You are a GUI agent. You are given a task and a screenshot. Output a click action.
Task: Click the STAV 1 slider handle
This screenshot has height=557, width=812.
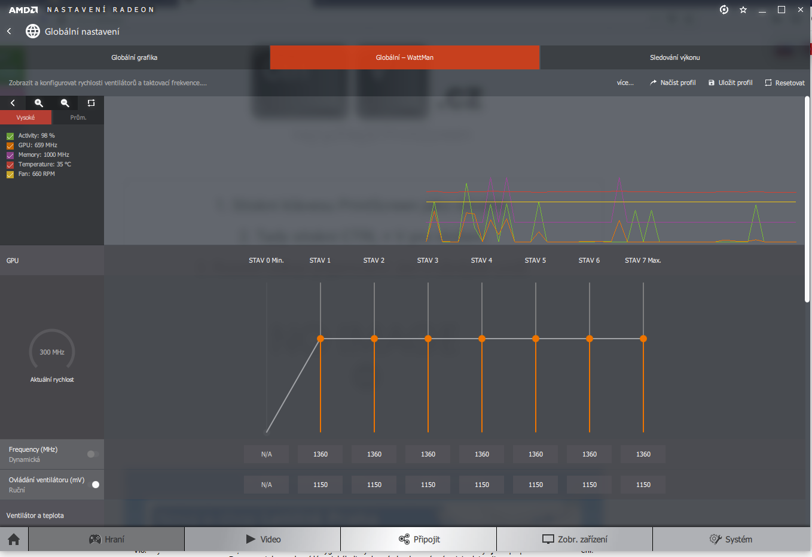[x=320, y=339]
